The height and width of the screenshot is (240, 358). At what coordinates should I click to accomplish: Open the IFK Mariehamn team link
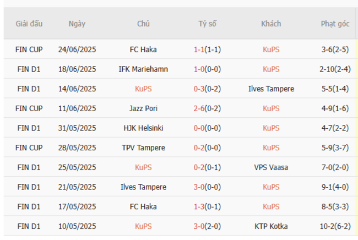point(143,69)
